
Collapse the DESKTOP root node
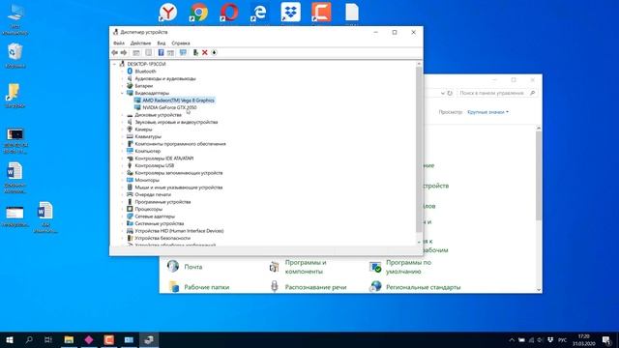(114, 64)
